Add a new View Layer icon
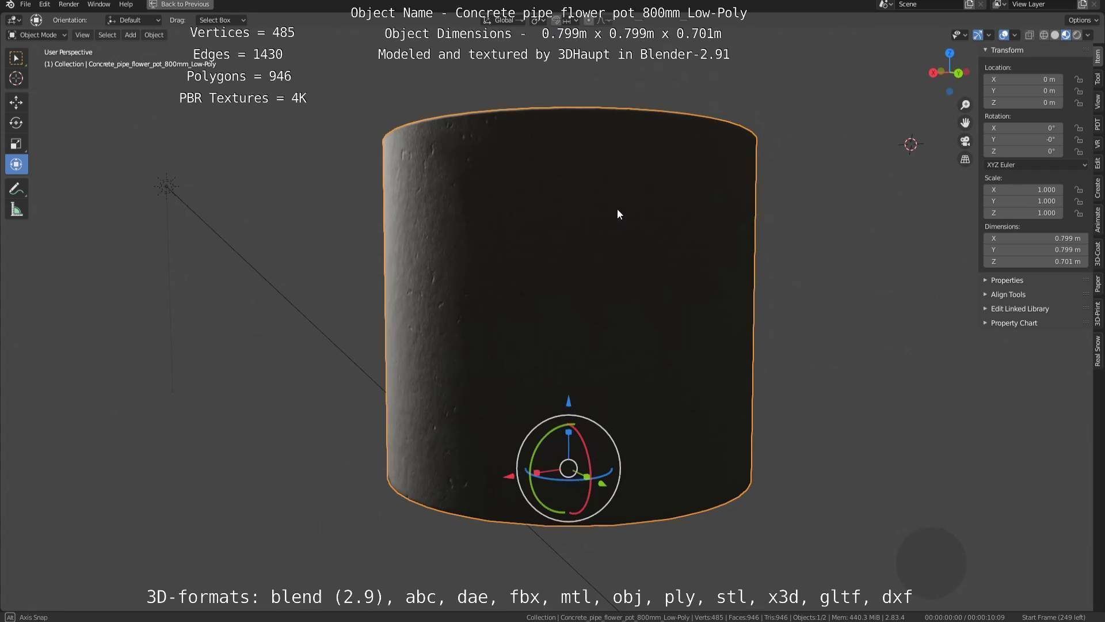Screen dimensions: 1105x622 (1083, 4)
